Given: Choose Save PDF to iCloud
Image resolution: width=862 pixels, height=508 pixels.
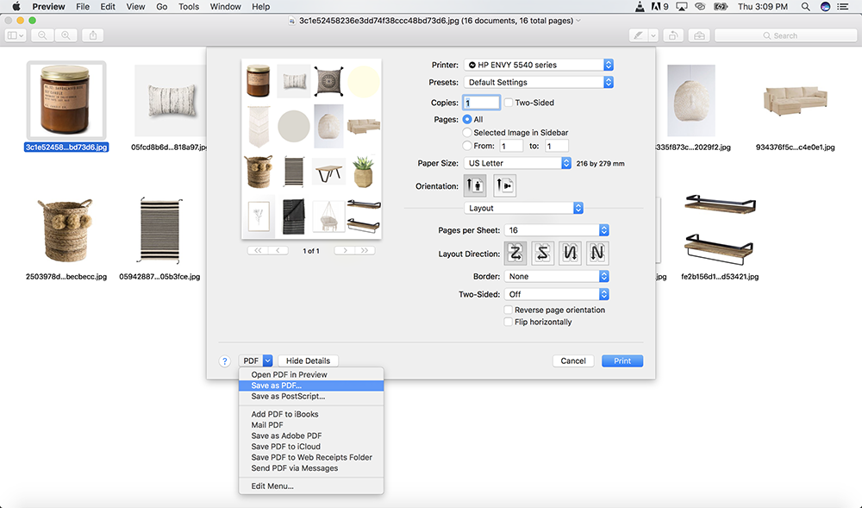Looking at the screenshot, I should (x=311, y=447).
